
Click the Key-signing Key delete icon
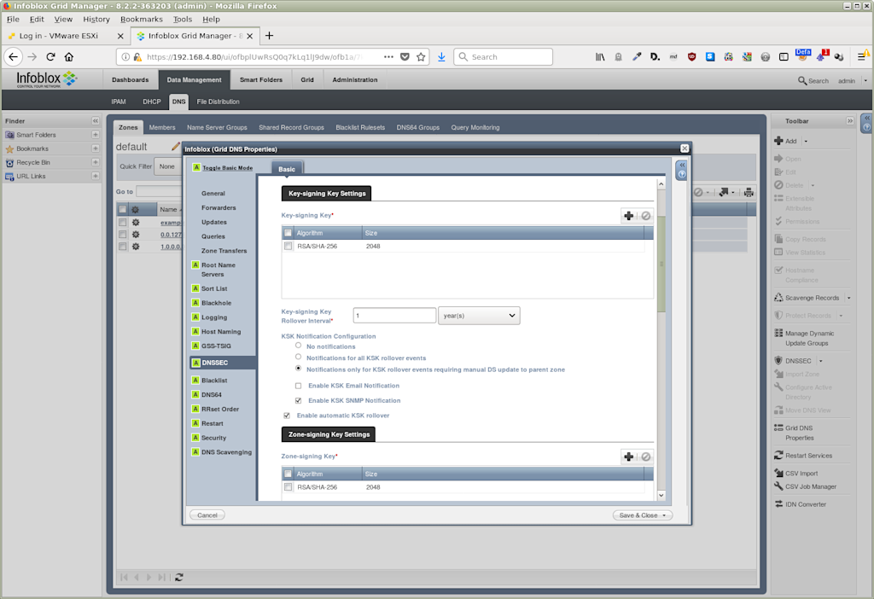[x=645, y=216]
